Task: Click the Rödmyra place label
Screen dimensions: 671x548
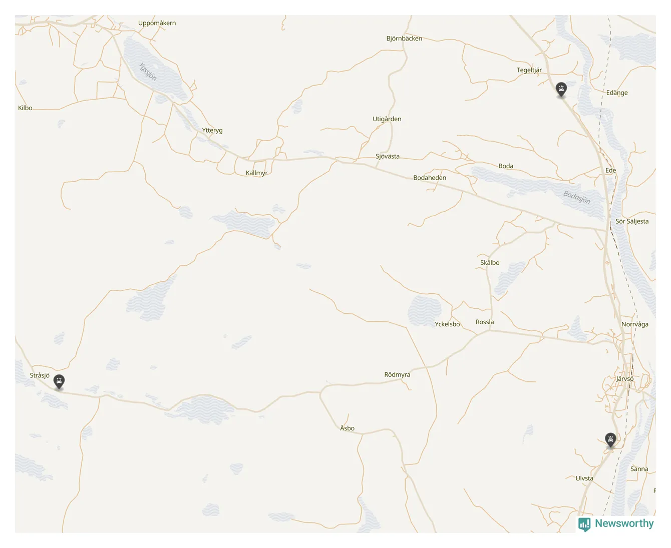Action: pos(397,375)
